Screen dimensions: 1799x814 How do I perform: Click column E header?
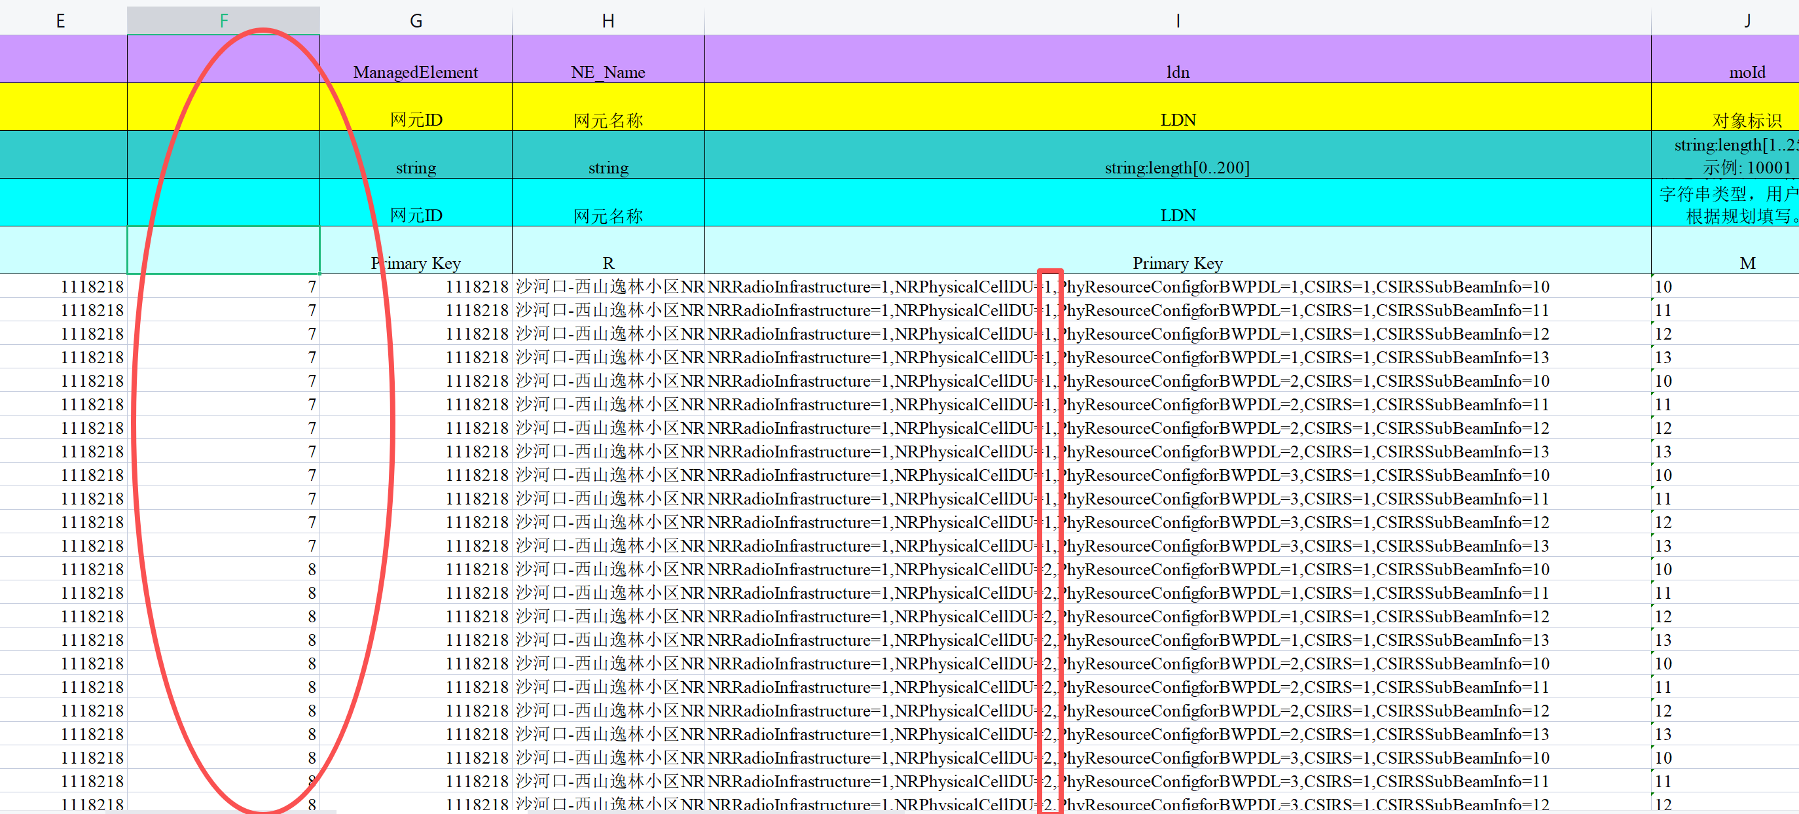[61, 20]
